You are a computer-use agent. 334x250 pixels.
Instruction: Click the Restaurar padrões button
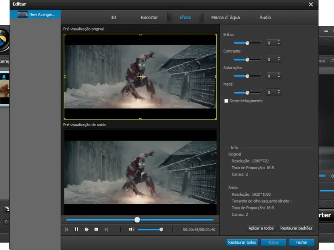click(296, 228)
